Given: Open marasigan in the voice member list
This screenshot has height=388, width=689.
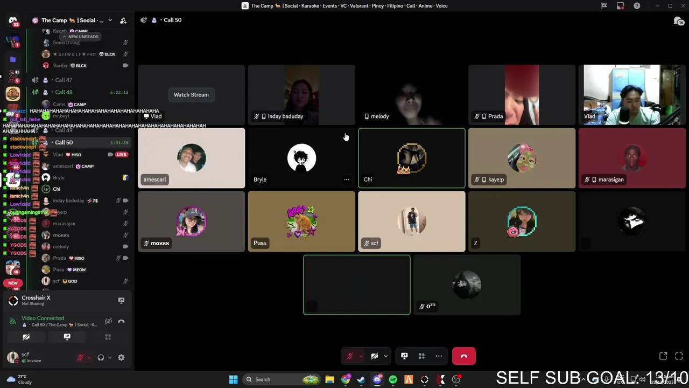Looking at the screenshot, I should 64,224.
